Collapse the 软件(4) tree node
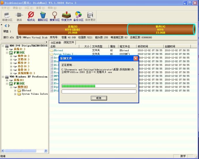Viewport: 199px width, 159px height. pyautogui.click(x=11, y=87)
